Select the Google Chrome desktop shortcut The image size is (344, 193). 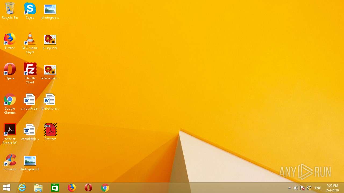pos(10,103)
